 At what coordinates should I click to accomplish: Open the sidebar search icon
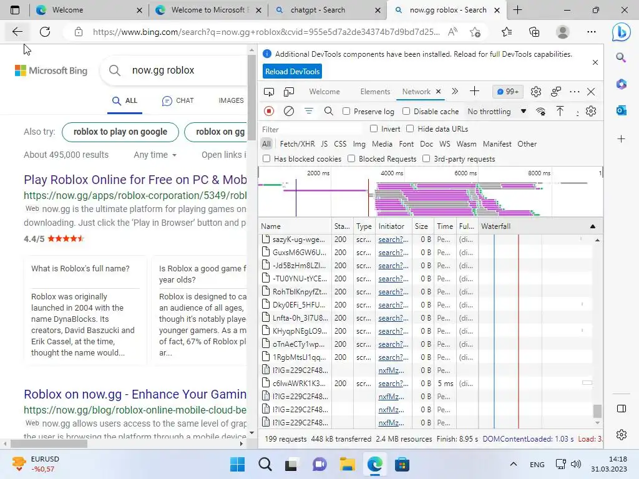621,57
